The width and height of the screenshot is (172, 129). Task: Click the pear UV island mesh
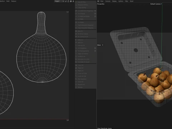tap(41, 47)
